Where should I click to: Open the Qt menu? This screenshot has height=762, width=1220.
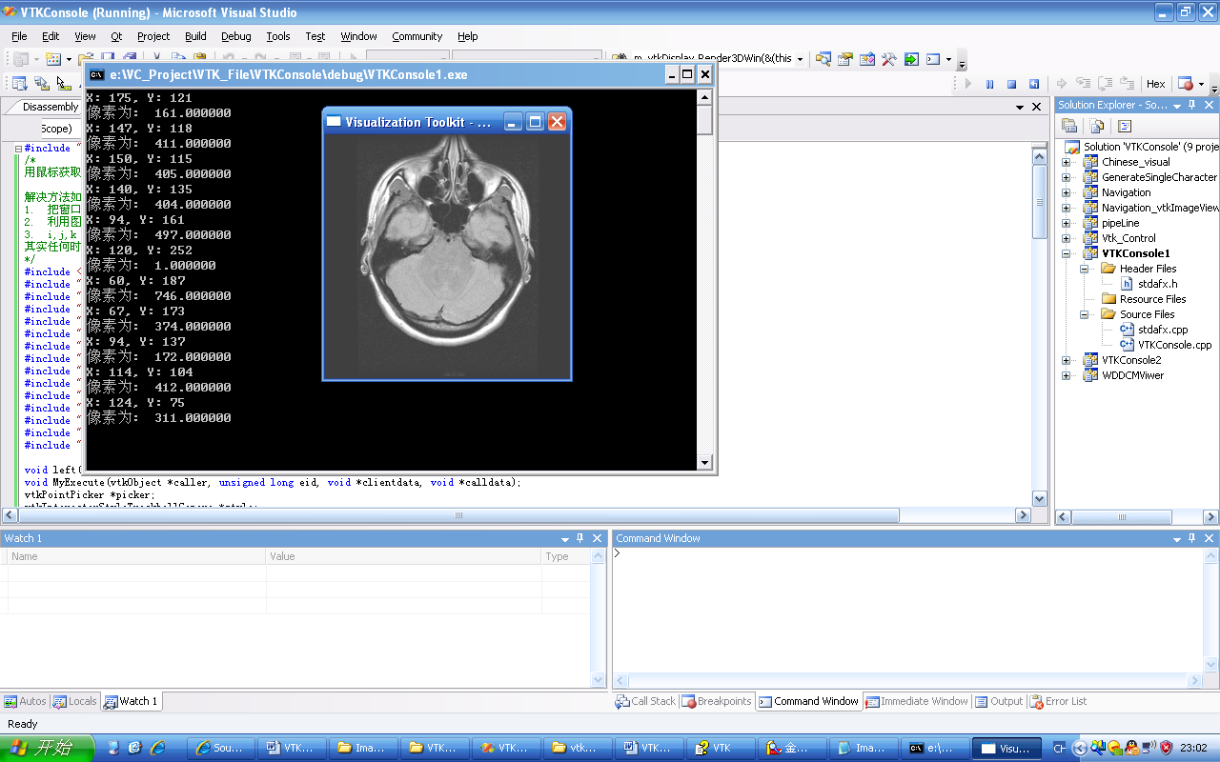click(x=116, y=36)
